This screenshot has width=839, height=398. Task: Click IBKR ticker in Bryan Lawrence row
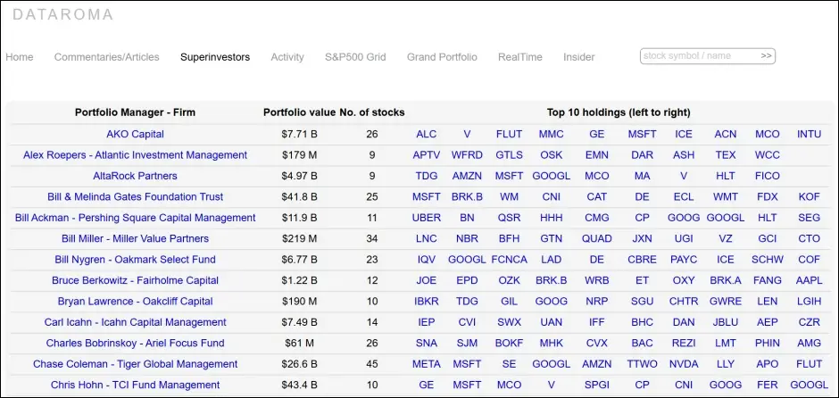click(x=427, y=301)
